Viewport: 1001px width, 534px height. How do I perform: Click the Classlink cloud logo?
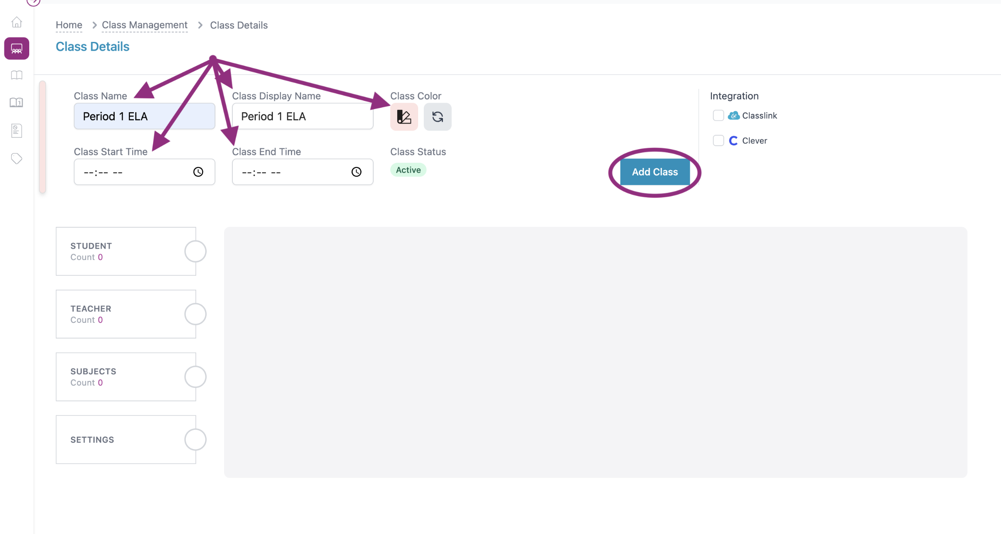tap(734, 116)
